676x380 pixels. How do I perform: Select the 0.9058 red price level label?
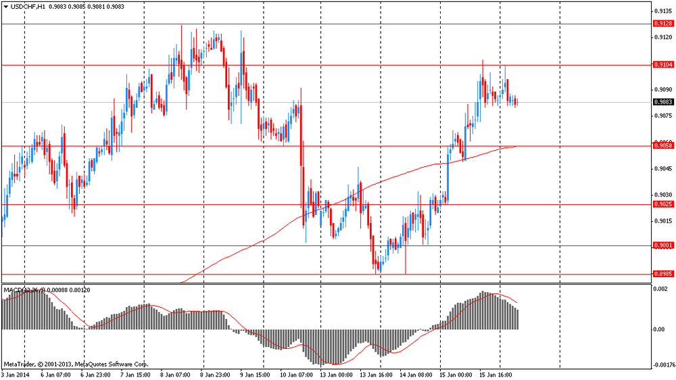[662, 145]
